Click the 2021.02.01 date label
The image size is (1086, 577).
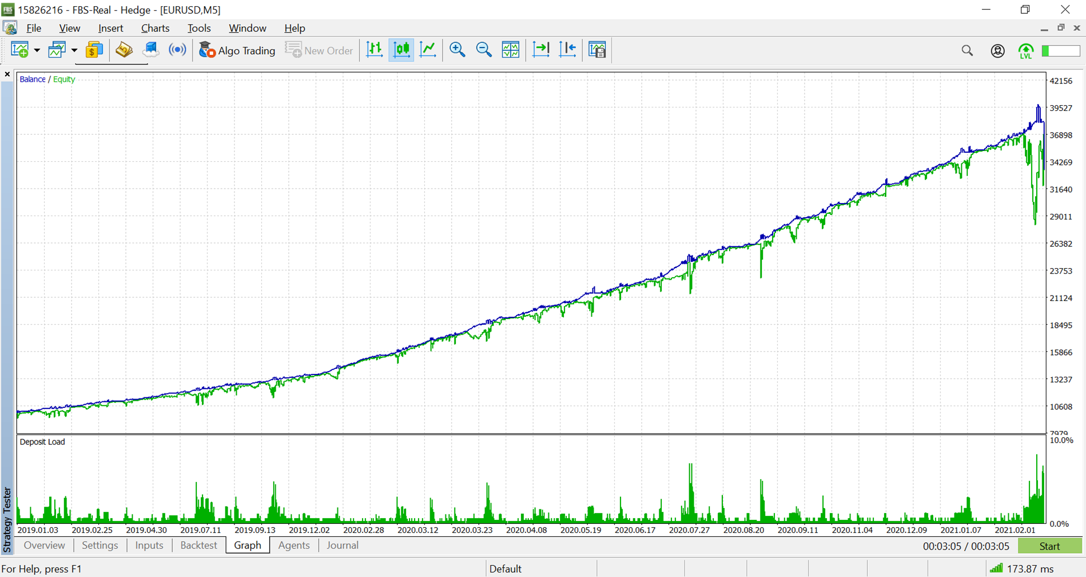coord(1015,530)
